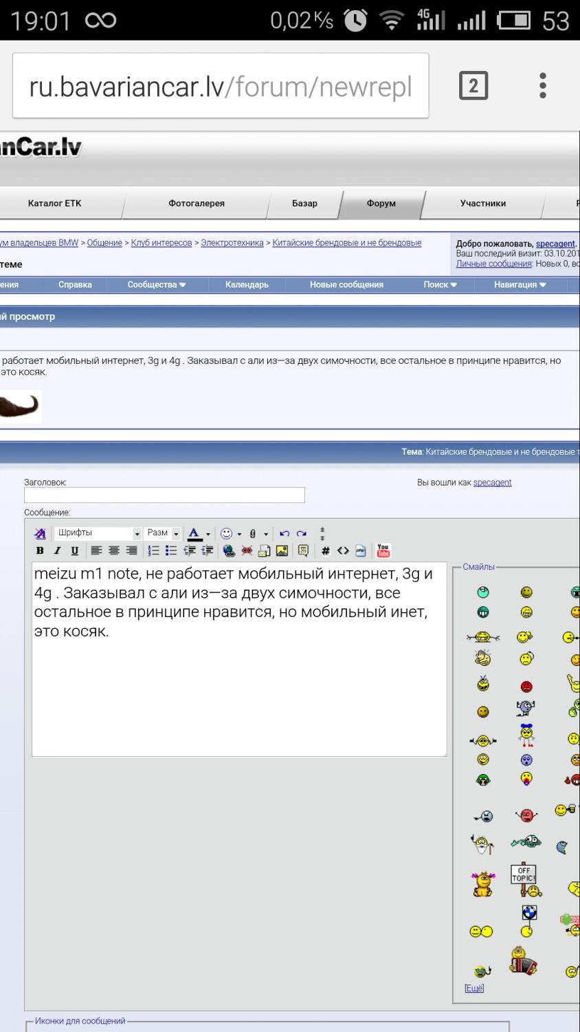The image size is (580, 1032).
Task: Center align message text
Action: click(x=114, y=550)
